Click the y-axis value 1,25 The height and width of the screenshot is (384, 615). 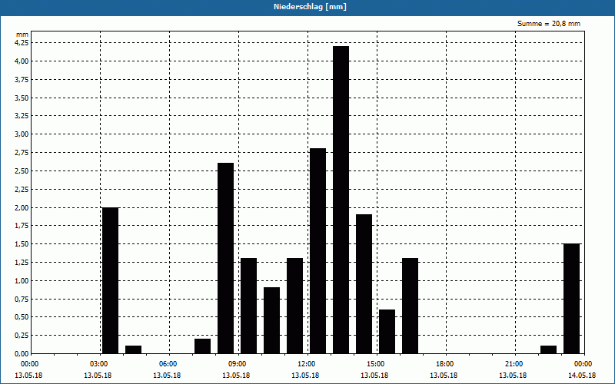22,263
